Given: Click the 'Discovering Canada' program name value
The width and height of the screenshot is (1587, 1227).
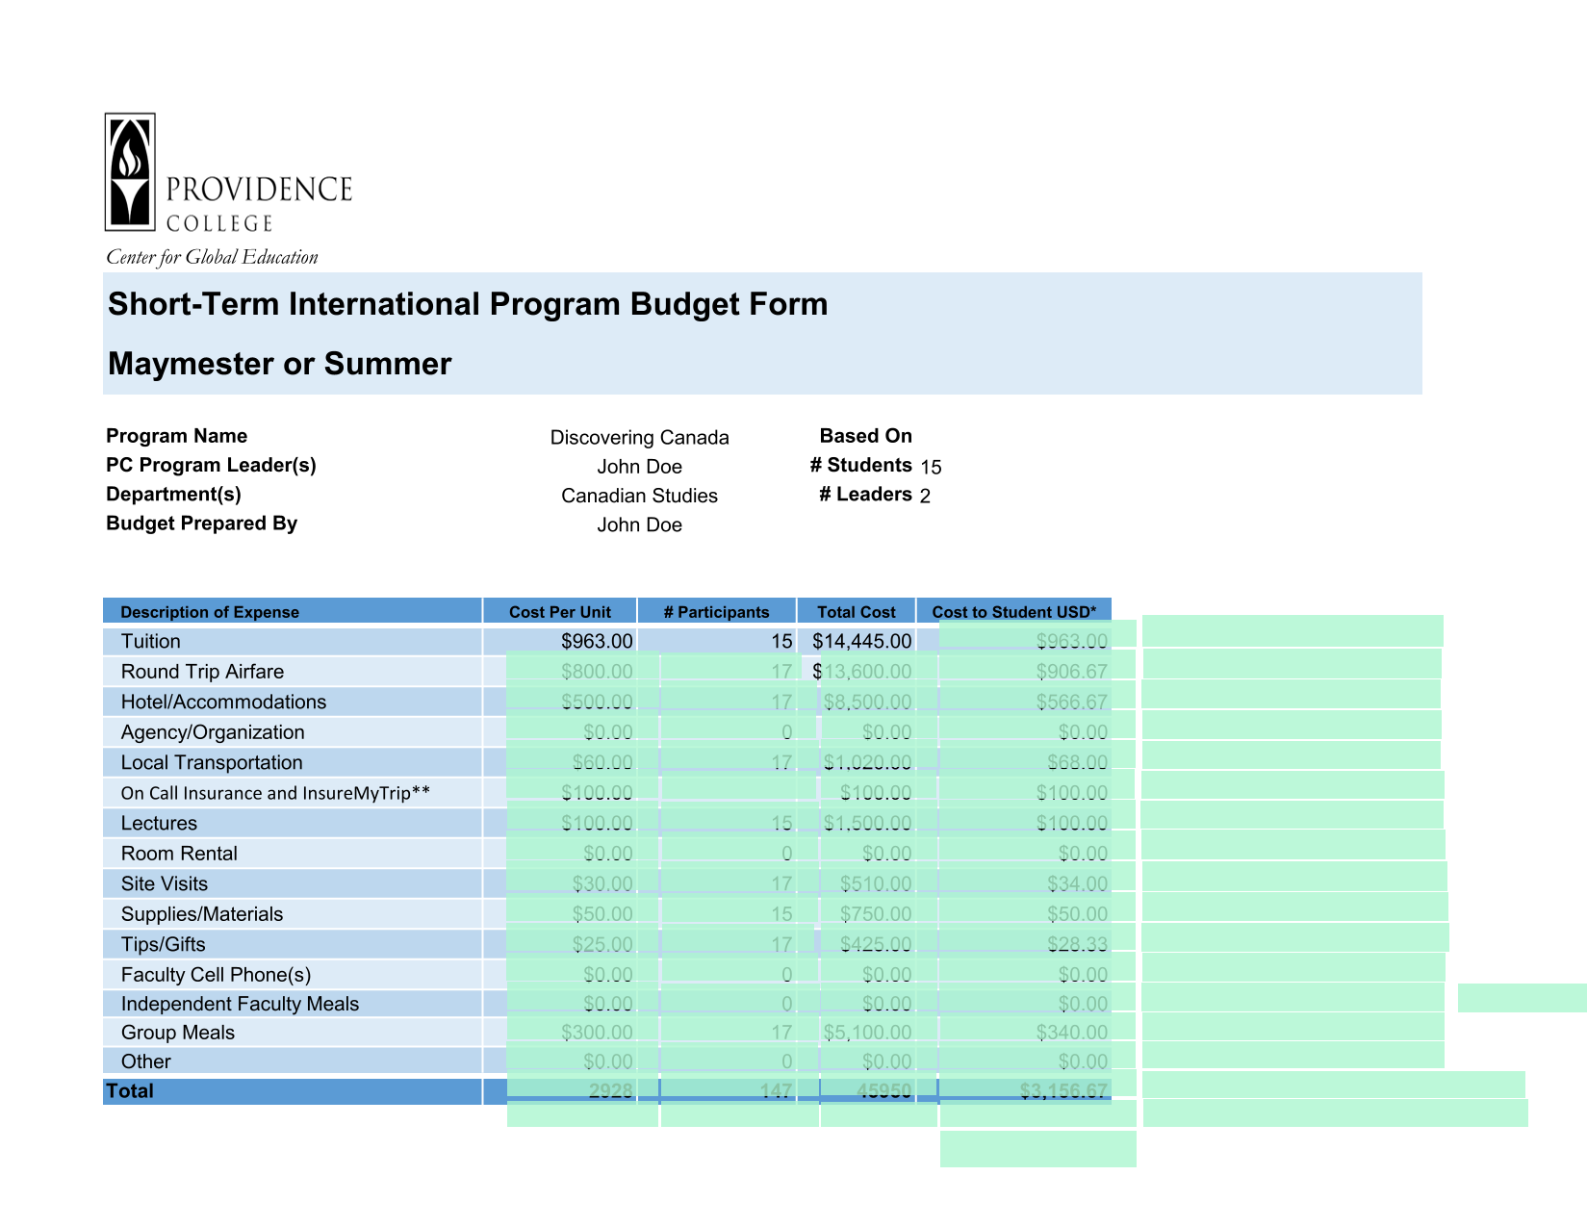Looking at the screenshot, I should [x=639, y=438].
